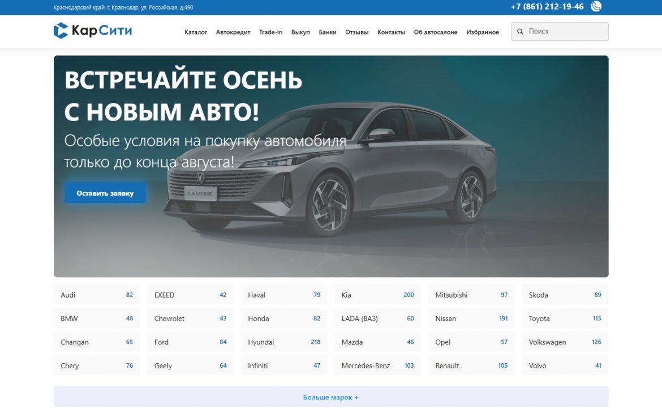Select the BMW brand
The height and width of the screenshot is (413, 662).
tap(97, 319)
